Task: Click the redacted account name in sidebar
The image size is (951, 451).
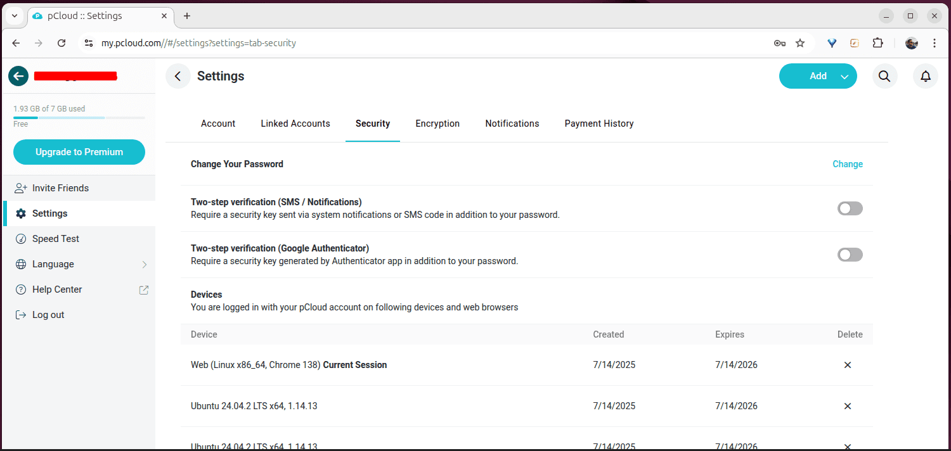Action: point(75,76)
